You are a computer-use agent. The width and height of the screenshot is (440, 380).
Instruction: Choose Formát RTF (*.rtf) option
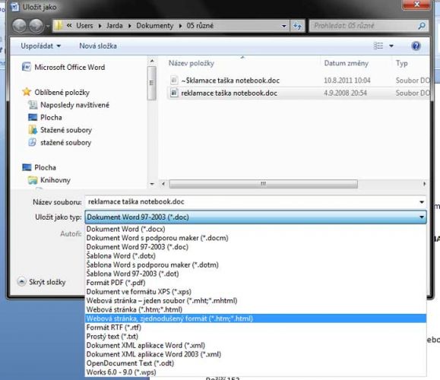(x=255, y=328)
